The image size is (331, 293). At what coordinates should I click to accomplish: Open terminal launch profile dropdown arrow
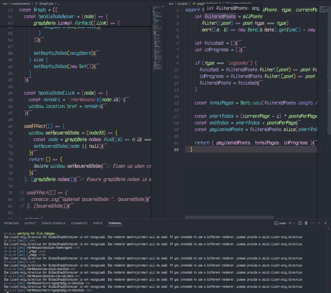pyautogui.click(x=294, y=223)
